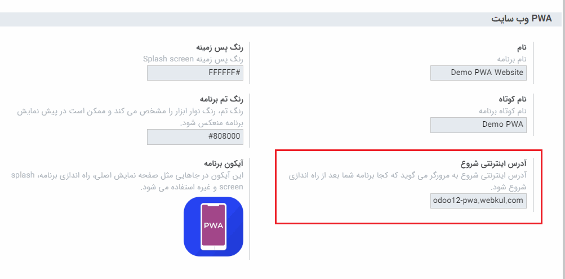Select the آدرس اینترنتی شروع label
Image resolution: width=565 pixels, height=279 pixels.
pyautogui.click(x=493, y=163)
